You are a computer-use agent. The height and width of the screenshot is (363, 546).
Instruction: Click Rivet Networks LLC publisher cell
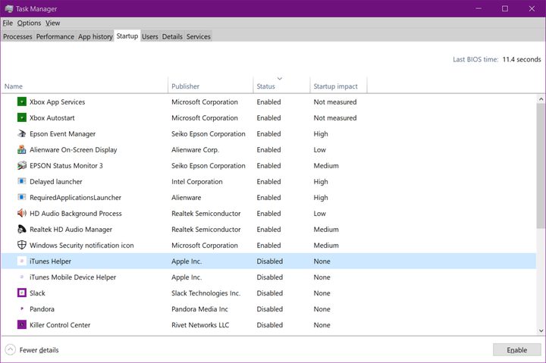[x=200, y=325]
